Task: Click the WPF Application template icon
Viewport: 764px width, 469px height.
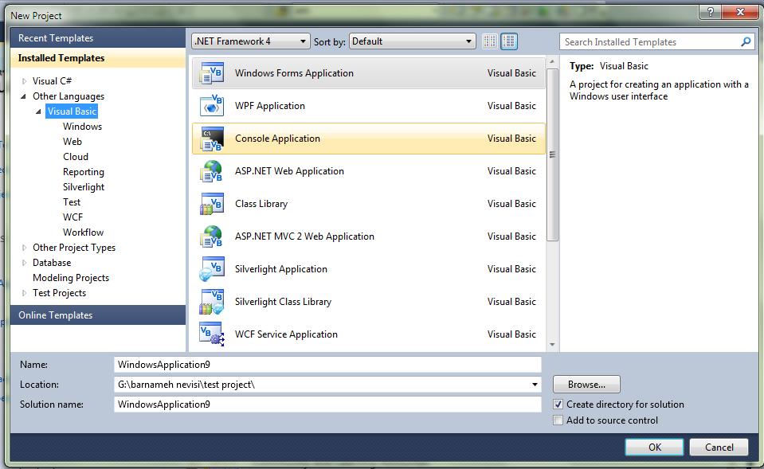Action: click(x=211, y=106)
